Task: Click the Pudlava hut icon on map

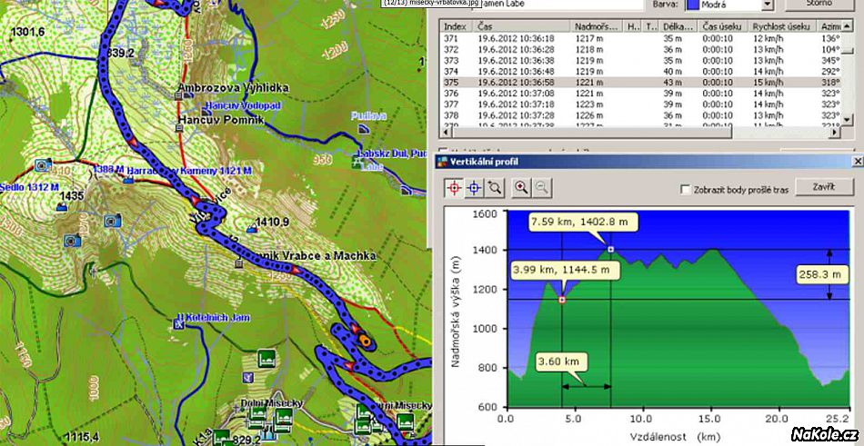Action: [x=364, y=128]
